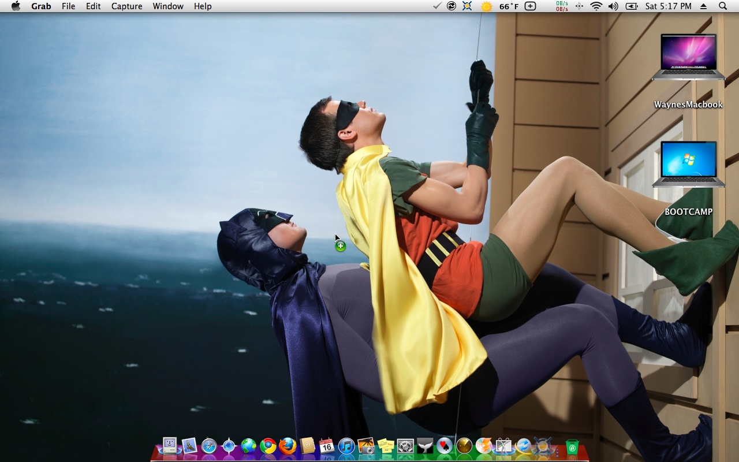Open the File menu

coord(68,6)
